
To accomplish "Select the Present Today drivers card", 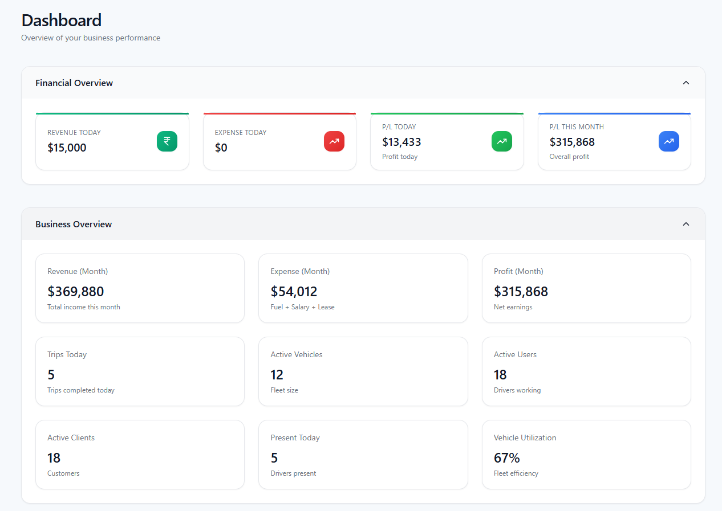I will click(363, 454).
